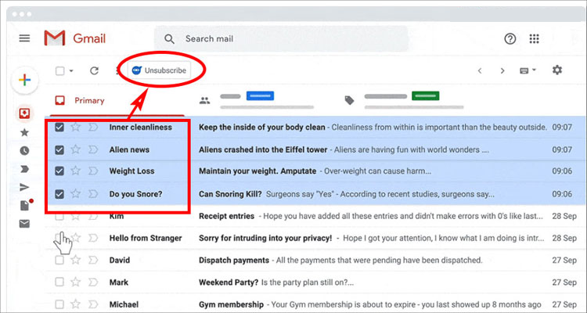Uncheck the Weight Loss email

[x=59, y=171]
